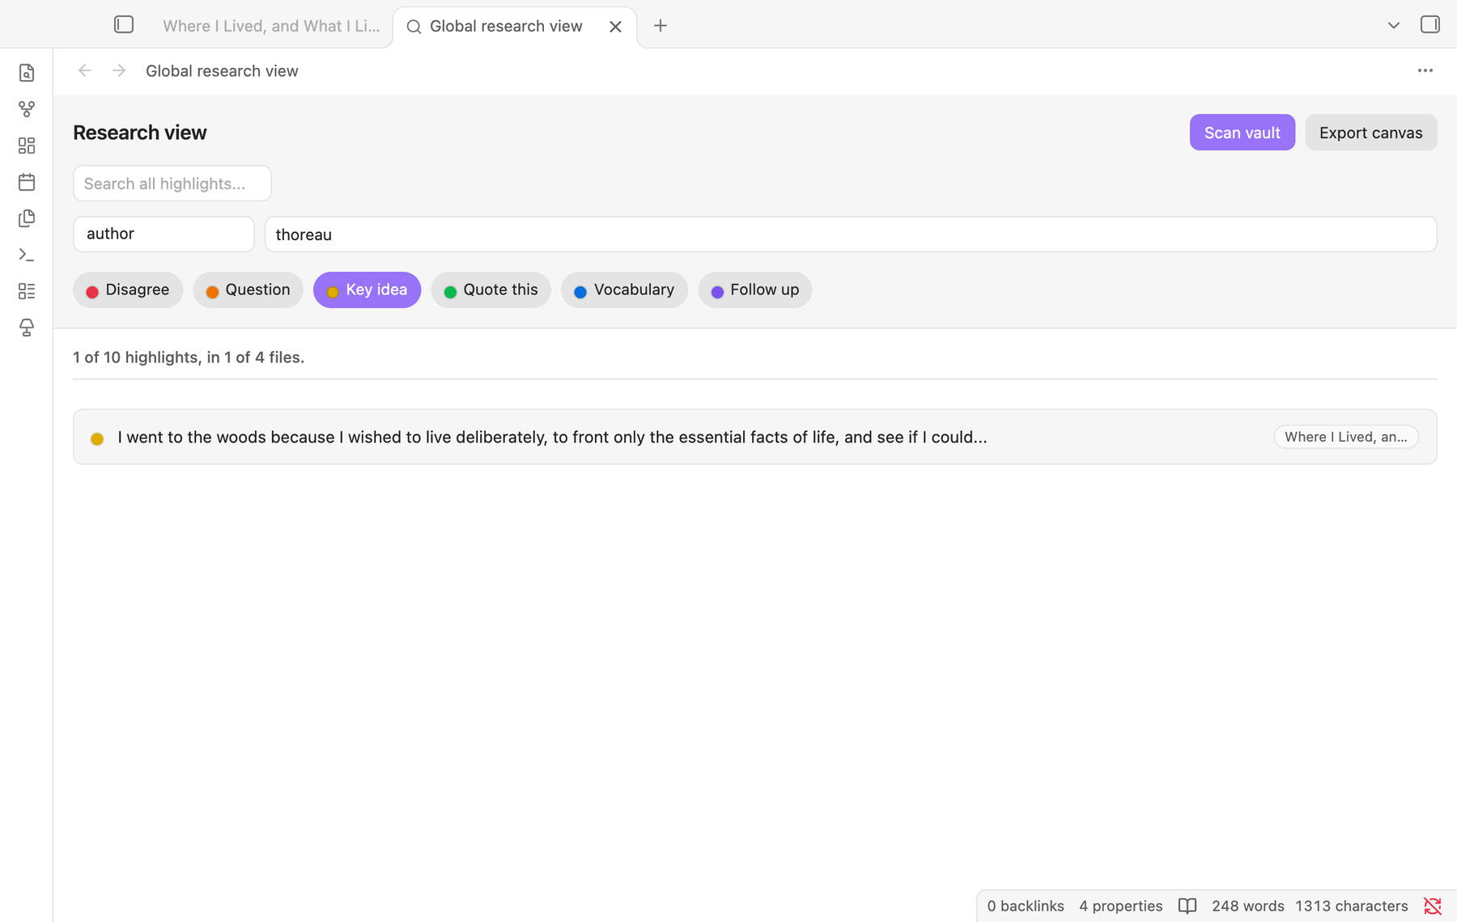
Task: Toggle the Question filter chip
Action: pyautogui.click(x=248, y=290)
